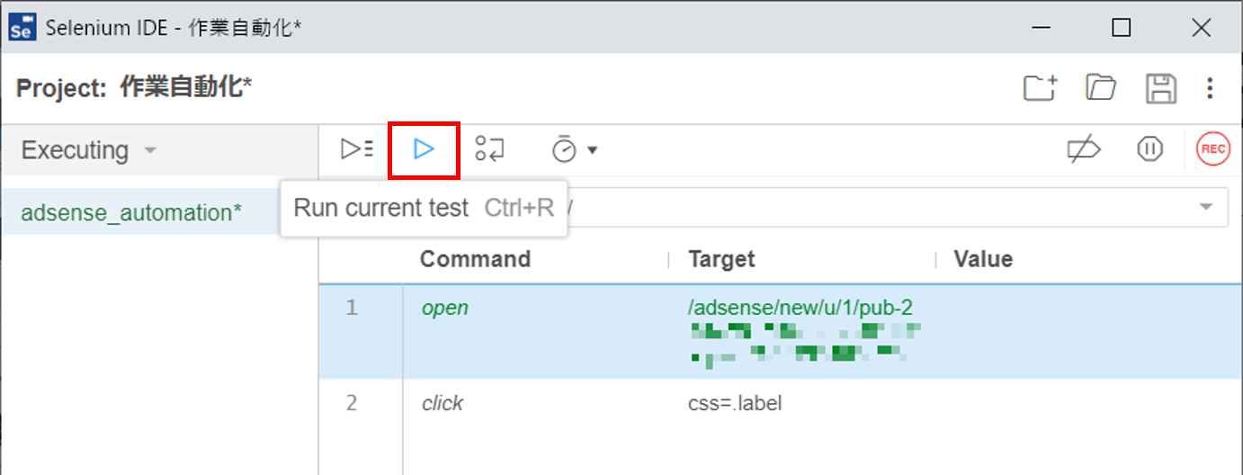Click the Step over current command icon
The image size is (1243, 475).
click(490, 149)
